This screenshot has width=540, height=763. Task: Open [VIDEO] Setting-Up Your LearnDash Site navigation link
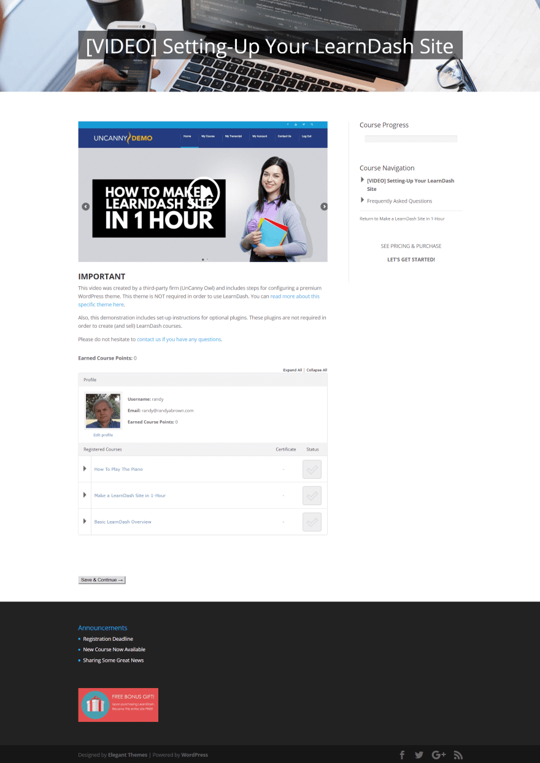tap(411, 185)
